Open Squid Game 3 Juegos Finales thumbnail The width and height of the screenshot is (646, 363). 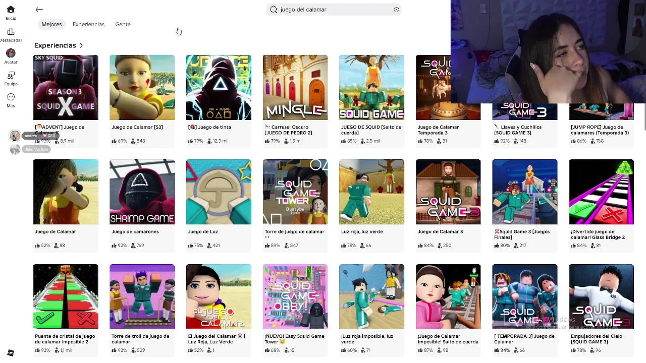525,192
